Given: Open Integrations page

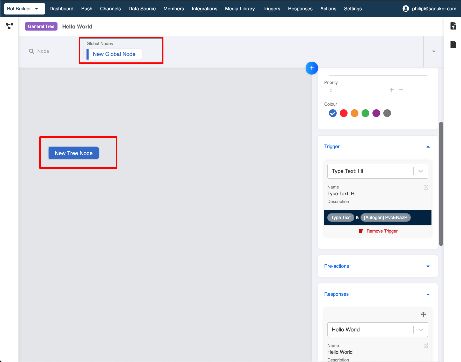Looking at the screenshot, I should coord(205,9).
